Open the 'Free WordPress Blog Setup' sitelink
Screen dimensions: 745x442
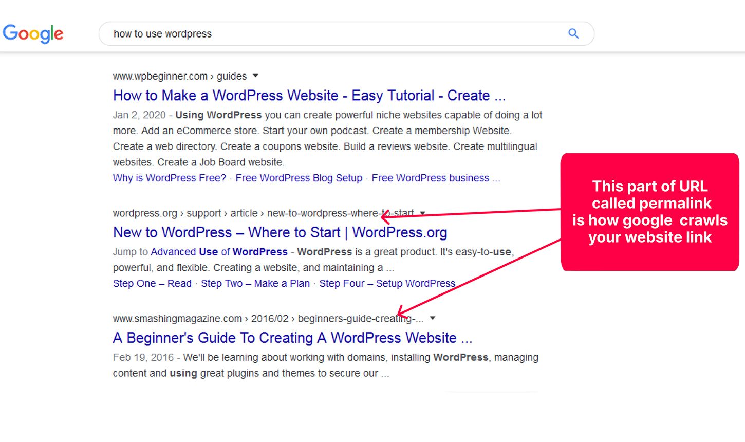tap(299, 178)
